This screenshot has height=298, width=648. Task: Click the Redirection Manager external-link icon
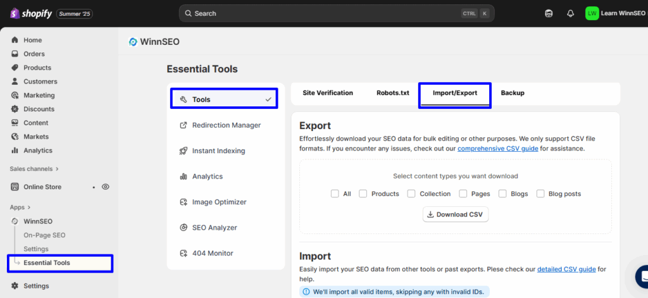pyautogui.click(x=184, y=125)
